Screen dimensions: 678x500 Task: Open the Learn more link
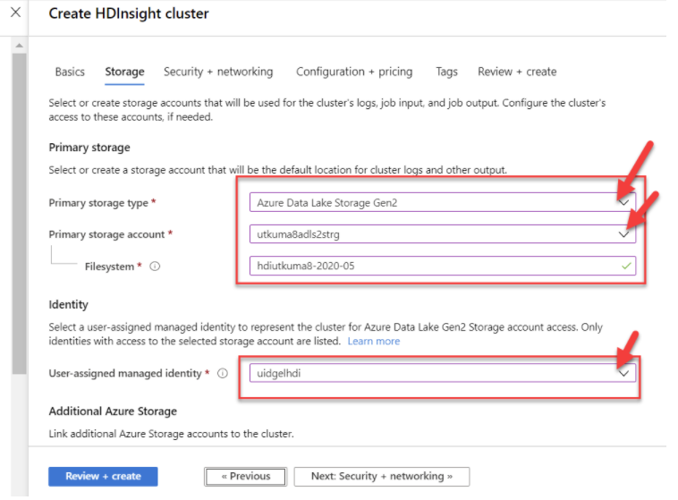pyautogui.click(x=374, y=341)
